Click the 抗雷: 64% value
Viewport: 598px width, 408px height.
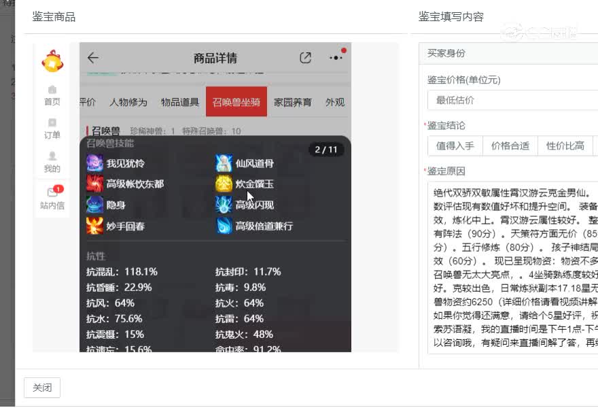click(x=239, y=319)
